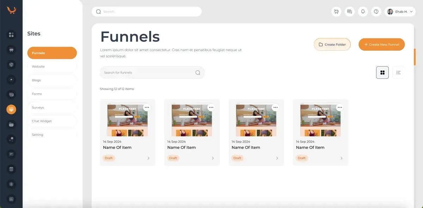Open the dashboard grid icon in left rail
Image resolution: width=423 pixels, height=208 pixels.
(11, 34)
